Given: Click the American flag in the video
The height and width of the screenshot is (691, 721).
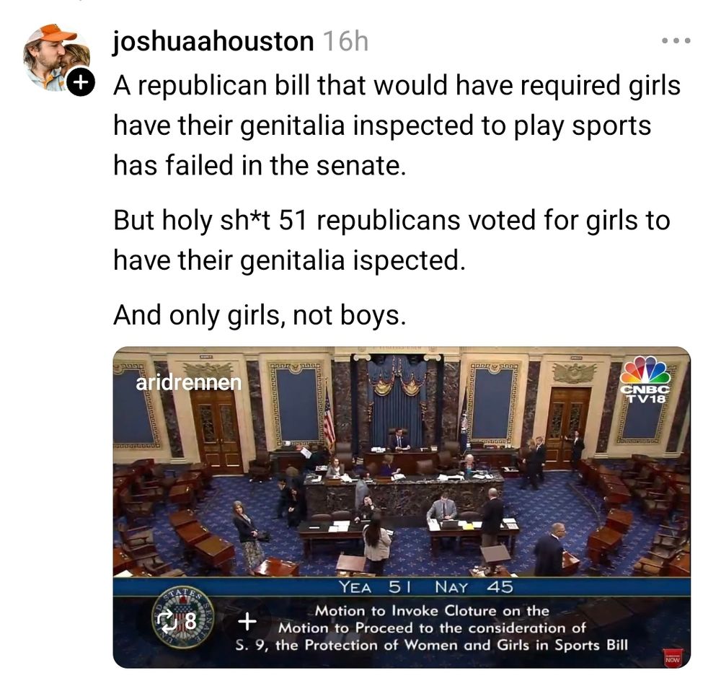Looking at the screenshot, I should coord(329,421).
